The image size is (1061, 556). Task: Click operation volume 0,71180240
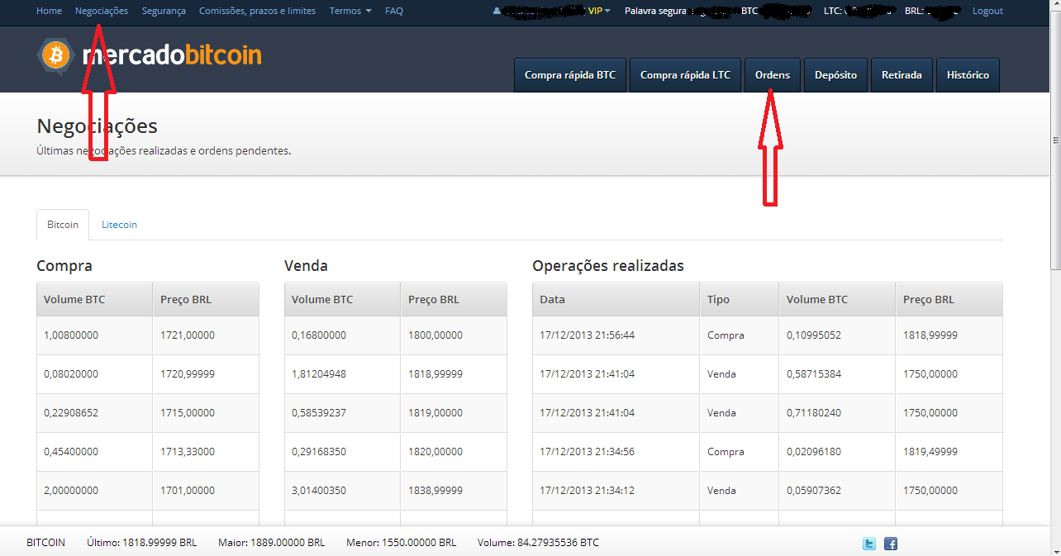click(x=814, y=413)
